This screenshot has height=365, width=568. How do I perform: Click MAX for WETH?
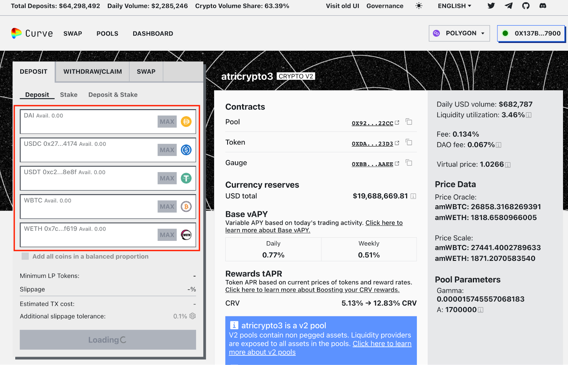tap(167, 235)
